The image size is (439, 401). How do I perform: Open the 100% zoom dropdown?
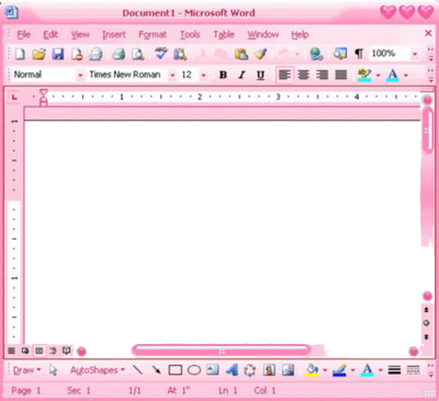(x=415, y=54)
